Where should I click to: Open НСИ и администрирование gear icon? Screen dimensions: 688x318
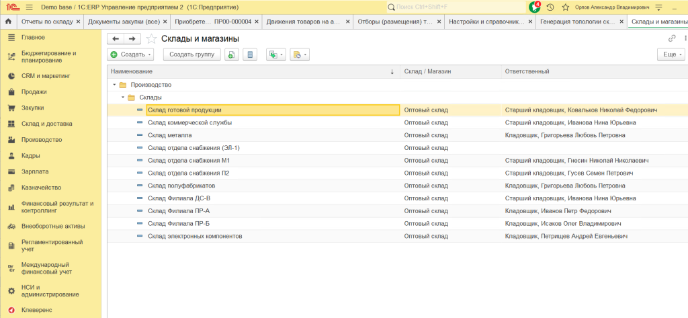[x=12, y=290]
